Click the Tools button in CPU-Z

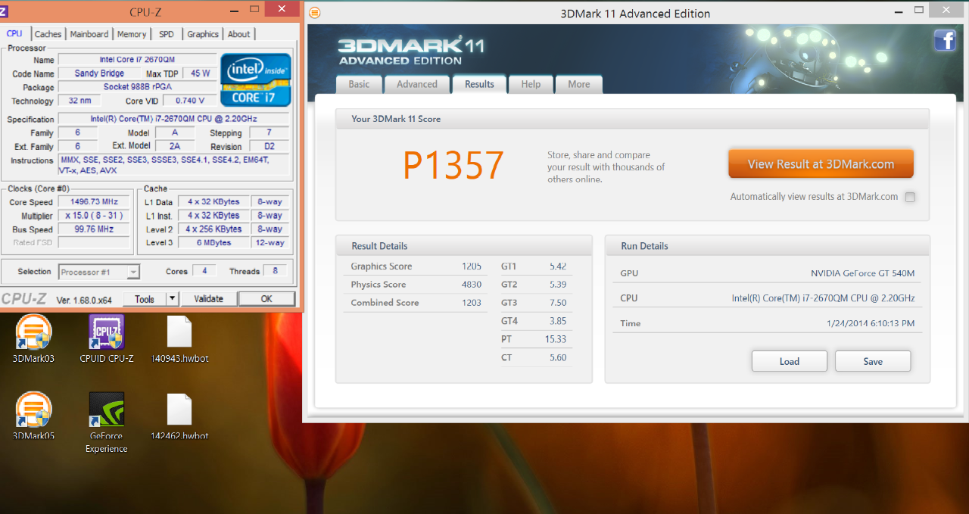145,299
